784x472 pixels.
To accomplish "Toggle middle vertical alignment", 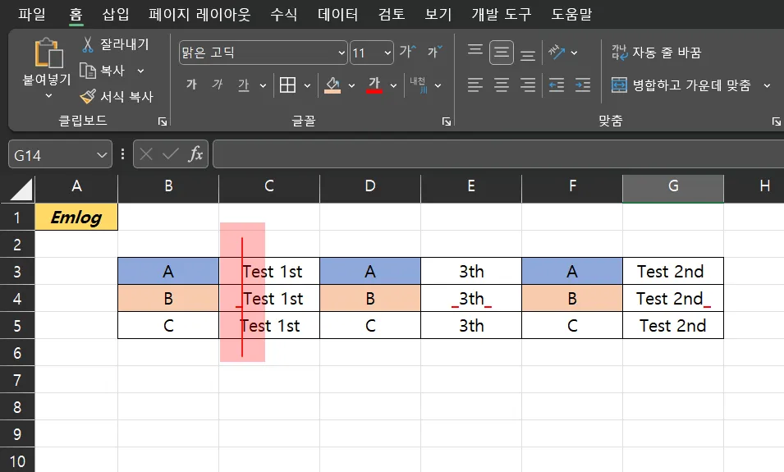I will (502, 53).
